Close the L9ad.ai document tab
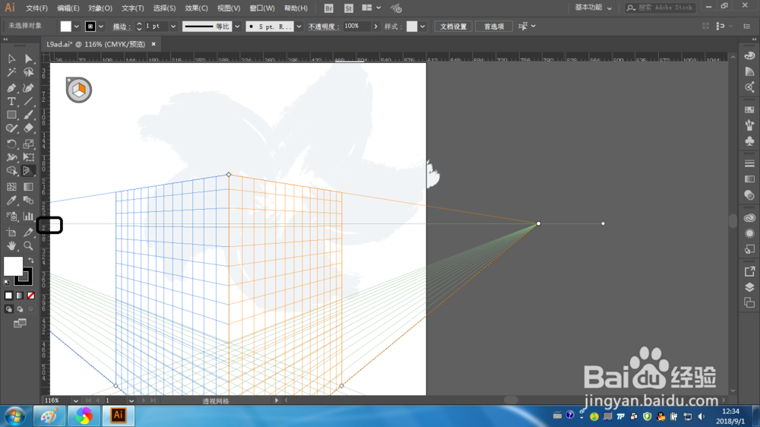The width and height of the screenshot is (760, 427). [x=154, y=44]
